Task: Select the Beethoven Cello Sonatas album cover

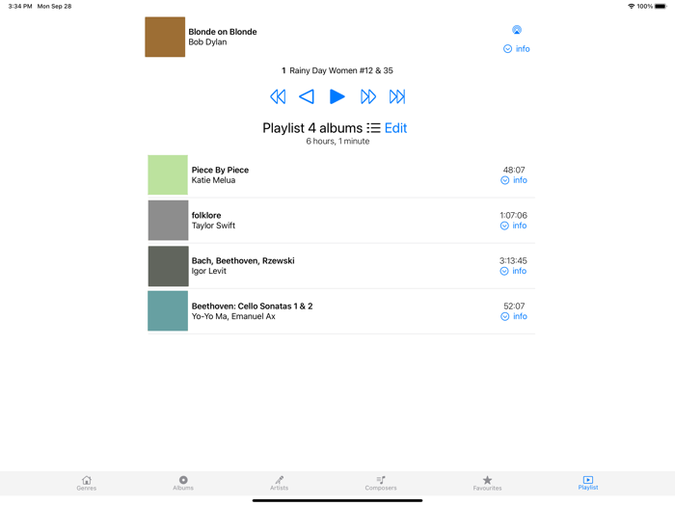Action: coord(168,311)
